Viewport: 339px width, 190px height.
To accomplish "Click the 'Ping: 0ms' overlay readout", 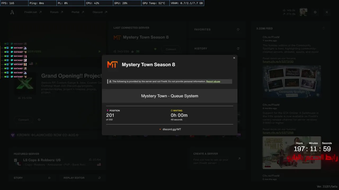I will click(42, 3).
